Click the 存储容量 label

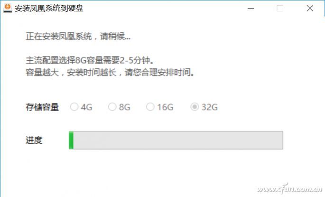(x=42, y=107)
